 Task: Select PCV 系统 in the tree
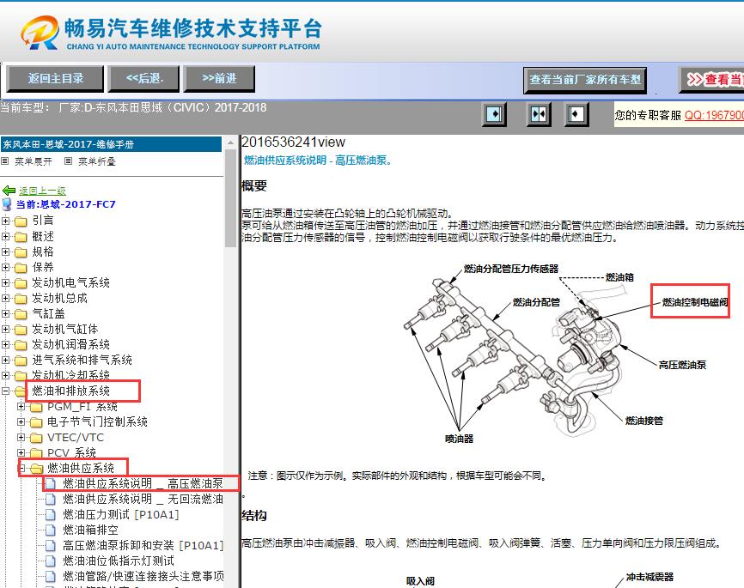click(71, 452)
